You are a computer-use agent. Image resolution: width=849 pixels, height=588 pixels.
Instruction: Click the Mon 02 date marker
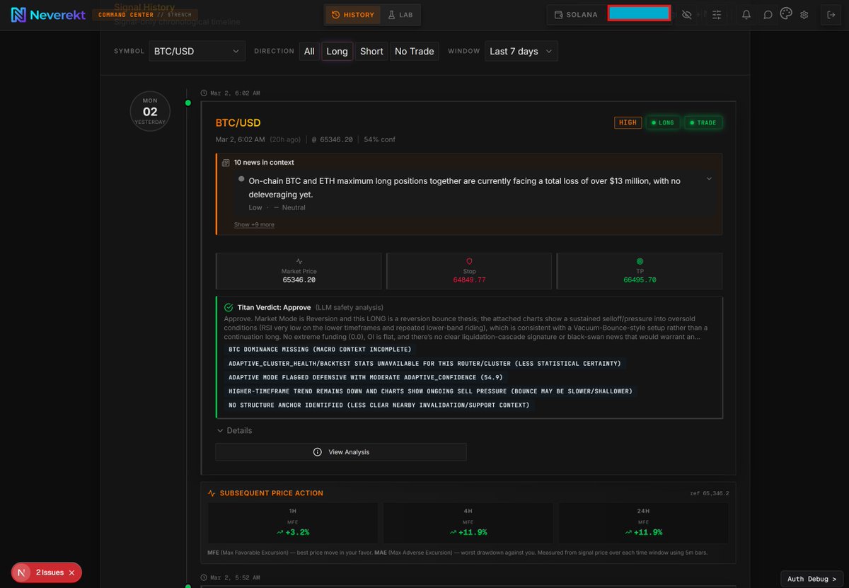tap(150, 111)
